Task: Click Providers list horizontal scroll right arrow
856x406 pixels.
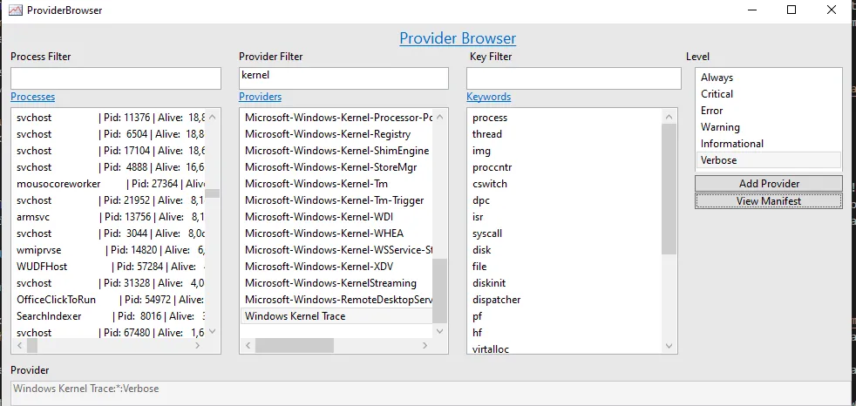Action: pos(425,345)
